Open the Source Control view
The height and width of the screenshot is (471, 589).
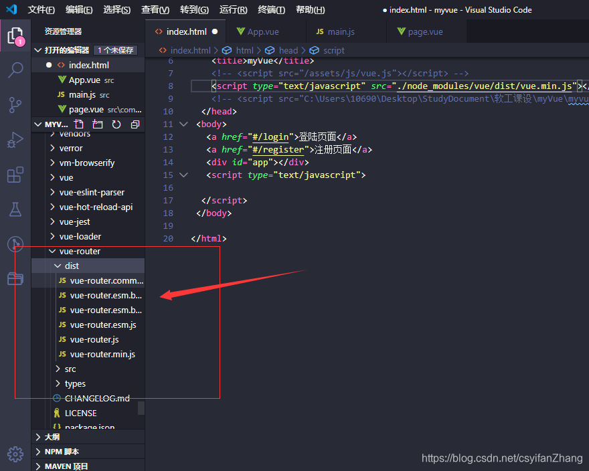click(x=15, y=105)
